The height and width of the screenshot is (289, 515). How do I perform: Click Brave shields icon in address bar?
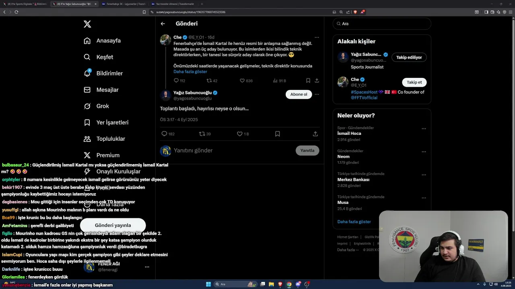coord(355,12)
